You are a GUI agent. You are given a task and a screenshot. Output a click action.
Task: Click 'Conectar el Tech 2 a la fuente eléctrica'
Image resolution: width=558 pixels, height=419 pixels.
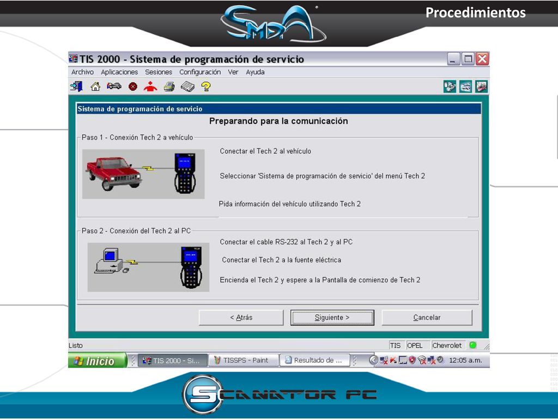[282, 260]
